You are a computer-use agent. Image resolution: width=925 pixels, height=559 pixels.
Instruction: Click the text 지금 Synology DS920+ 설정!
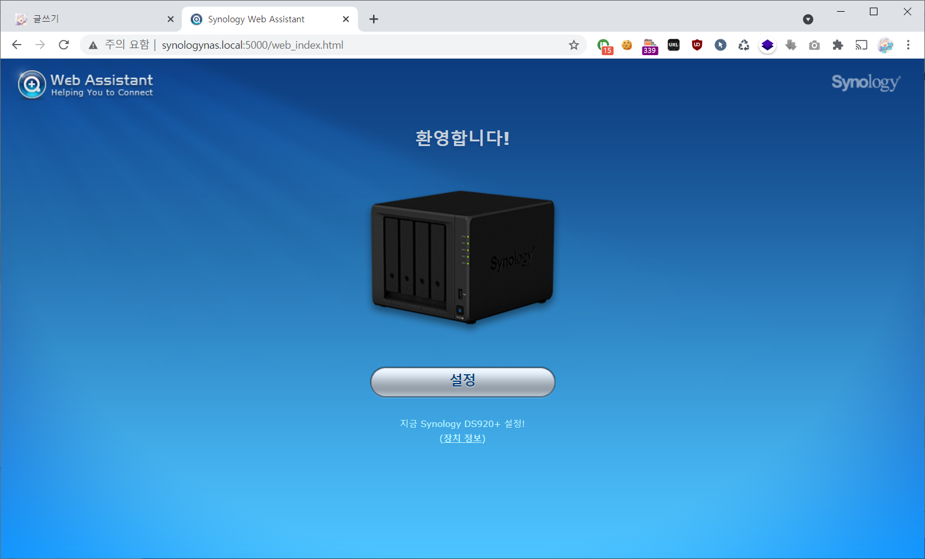click(462, 424)
